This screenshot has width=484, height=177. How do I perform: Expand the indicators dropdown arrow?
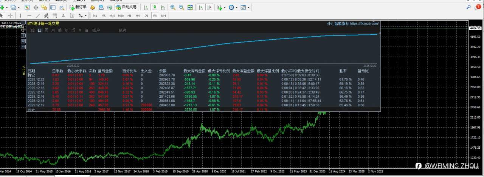coord(225,8)
